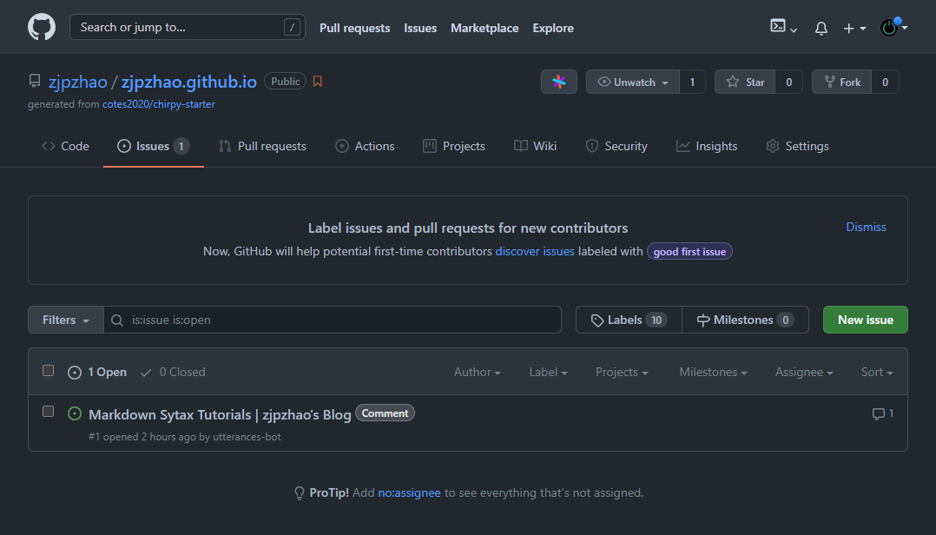Click the ProTip lightbulb icon
The width and height of the screenshot is (936, 535).
300,492
